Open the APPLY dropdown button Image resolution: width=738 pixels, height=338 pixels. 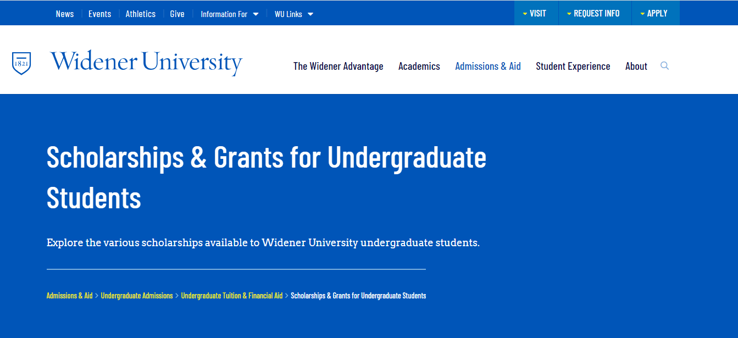pyautogui.click(x=656, y=13)
